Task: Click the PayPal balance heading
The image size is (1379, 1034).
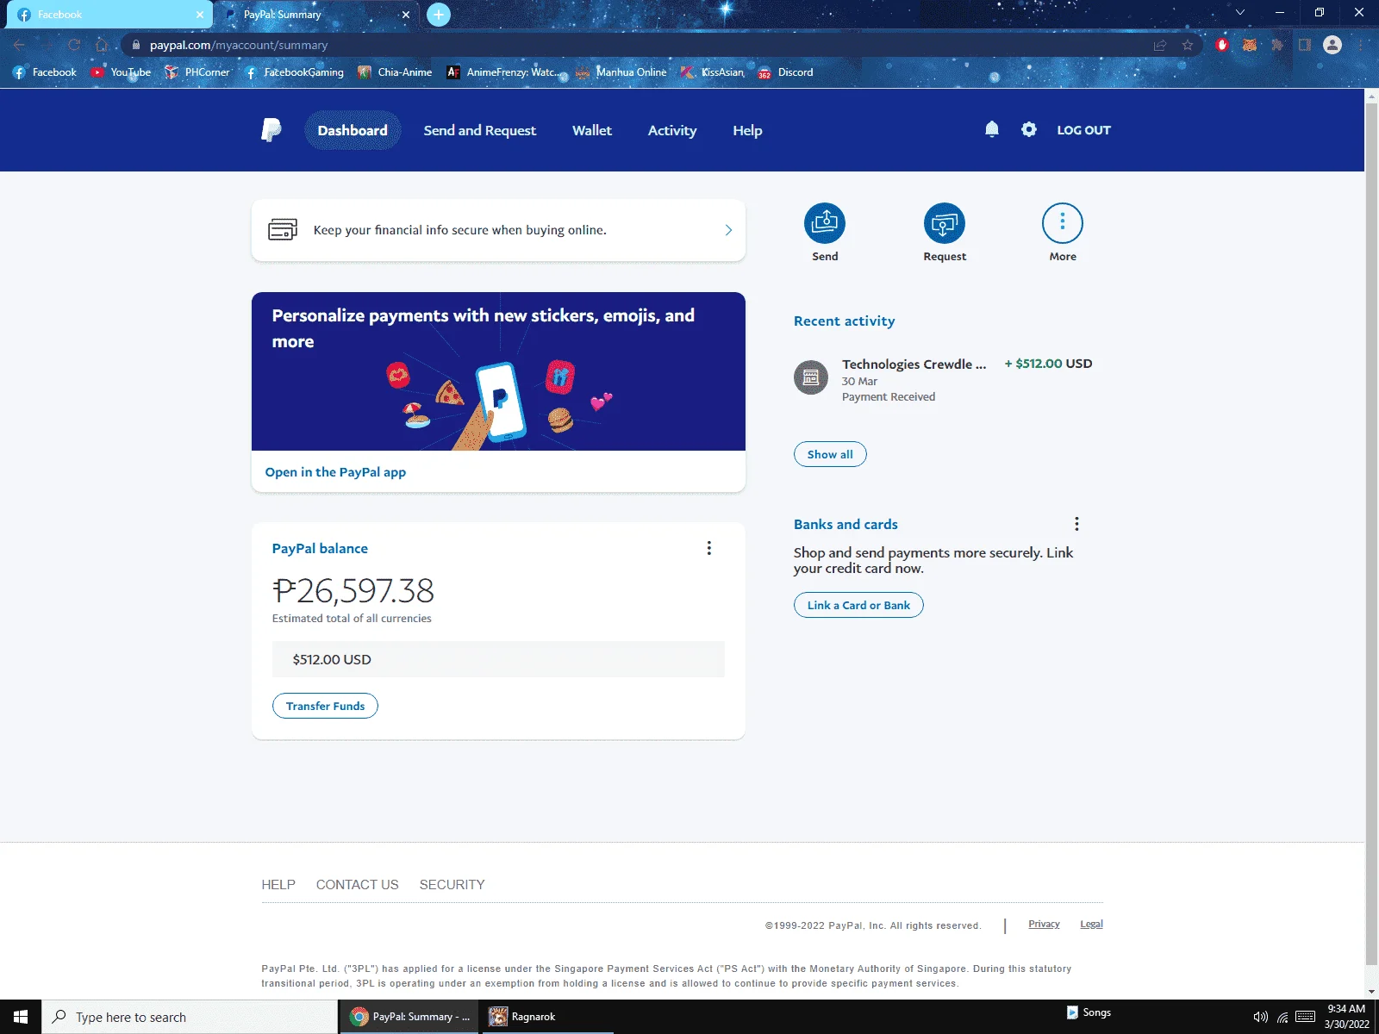Action: click(x=320, y=548)
